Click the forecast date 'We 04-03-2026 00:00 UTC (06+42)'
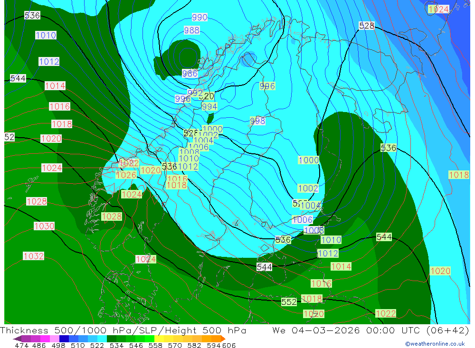 370,330
